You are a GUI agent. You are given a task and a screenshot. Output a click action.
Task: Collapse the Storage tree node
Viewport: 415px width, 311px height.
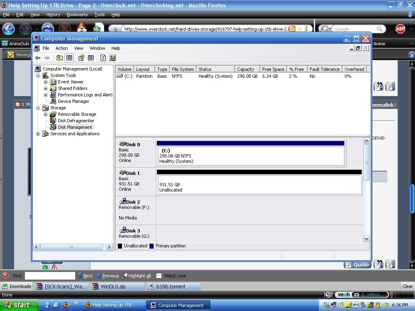38,108
